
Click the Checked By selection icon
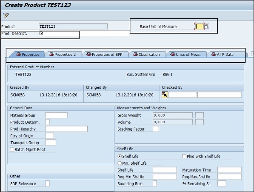(x=165, y=95)
